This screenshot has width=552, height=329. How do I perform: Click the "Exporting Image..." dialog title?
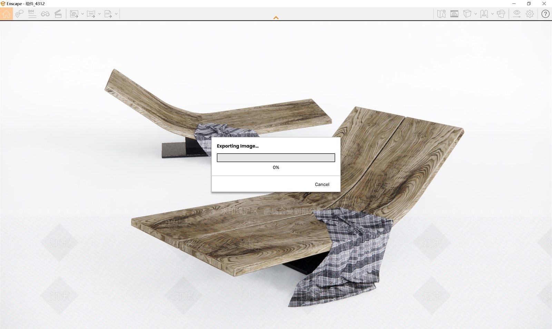pos(238,146)
